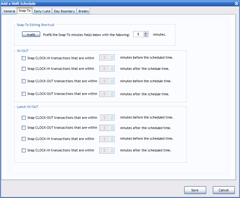Image resolution: width=240 pixels, height=198 pixels.
Task: Check snap CLOCK-IN after schedule time in IN/OUT
Action: pyautogui.click(x=24, y=69)
